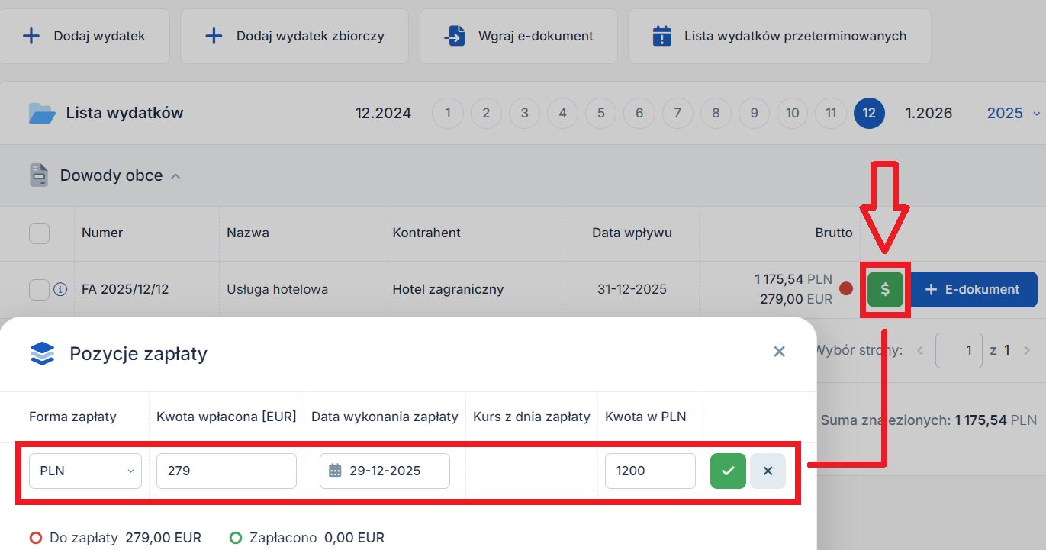This screenshot has height=550, width=1046.
Task: Open the 2025 year selector dropdown
Action: click(1013, 114)
